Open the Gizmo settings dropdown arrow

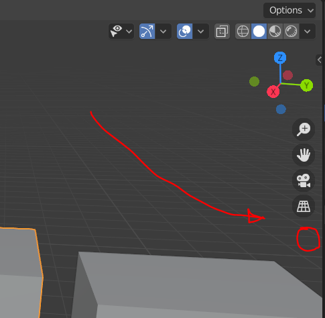(164, 32)
